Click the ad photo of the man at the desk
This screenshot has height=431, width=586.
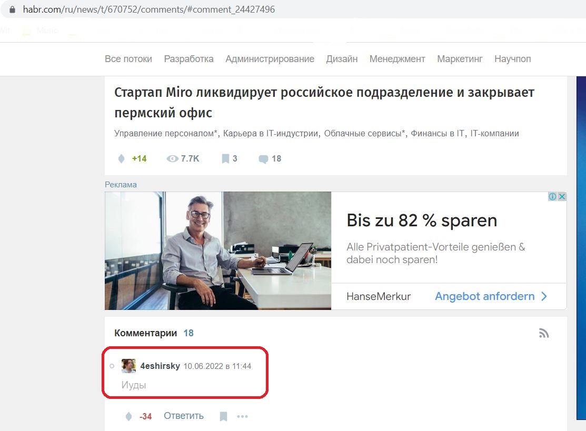point(218,250)
